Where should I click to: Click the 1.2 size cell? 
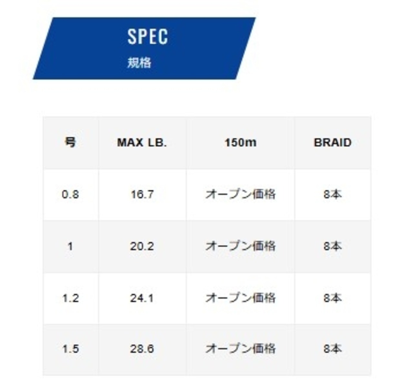[70, 298]
